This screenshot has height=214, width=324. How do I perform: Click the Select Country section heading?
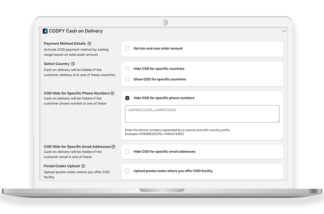click(56, 64)
